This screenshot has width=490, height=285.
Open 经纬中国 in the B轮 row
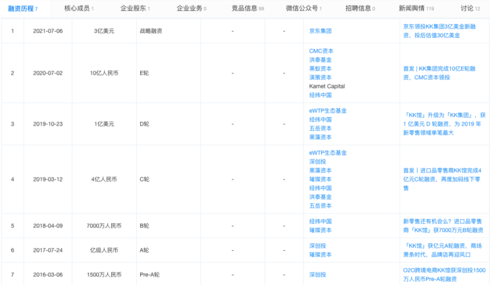tap(320, 221)
